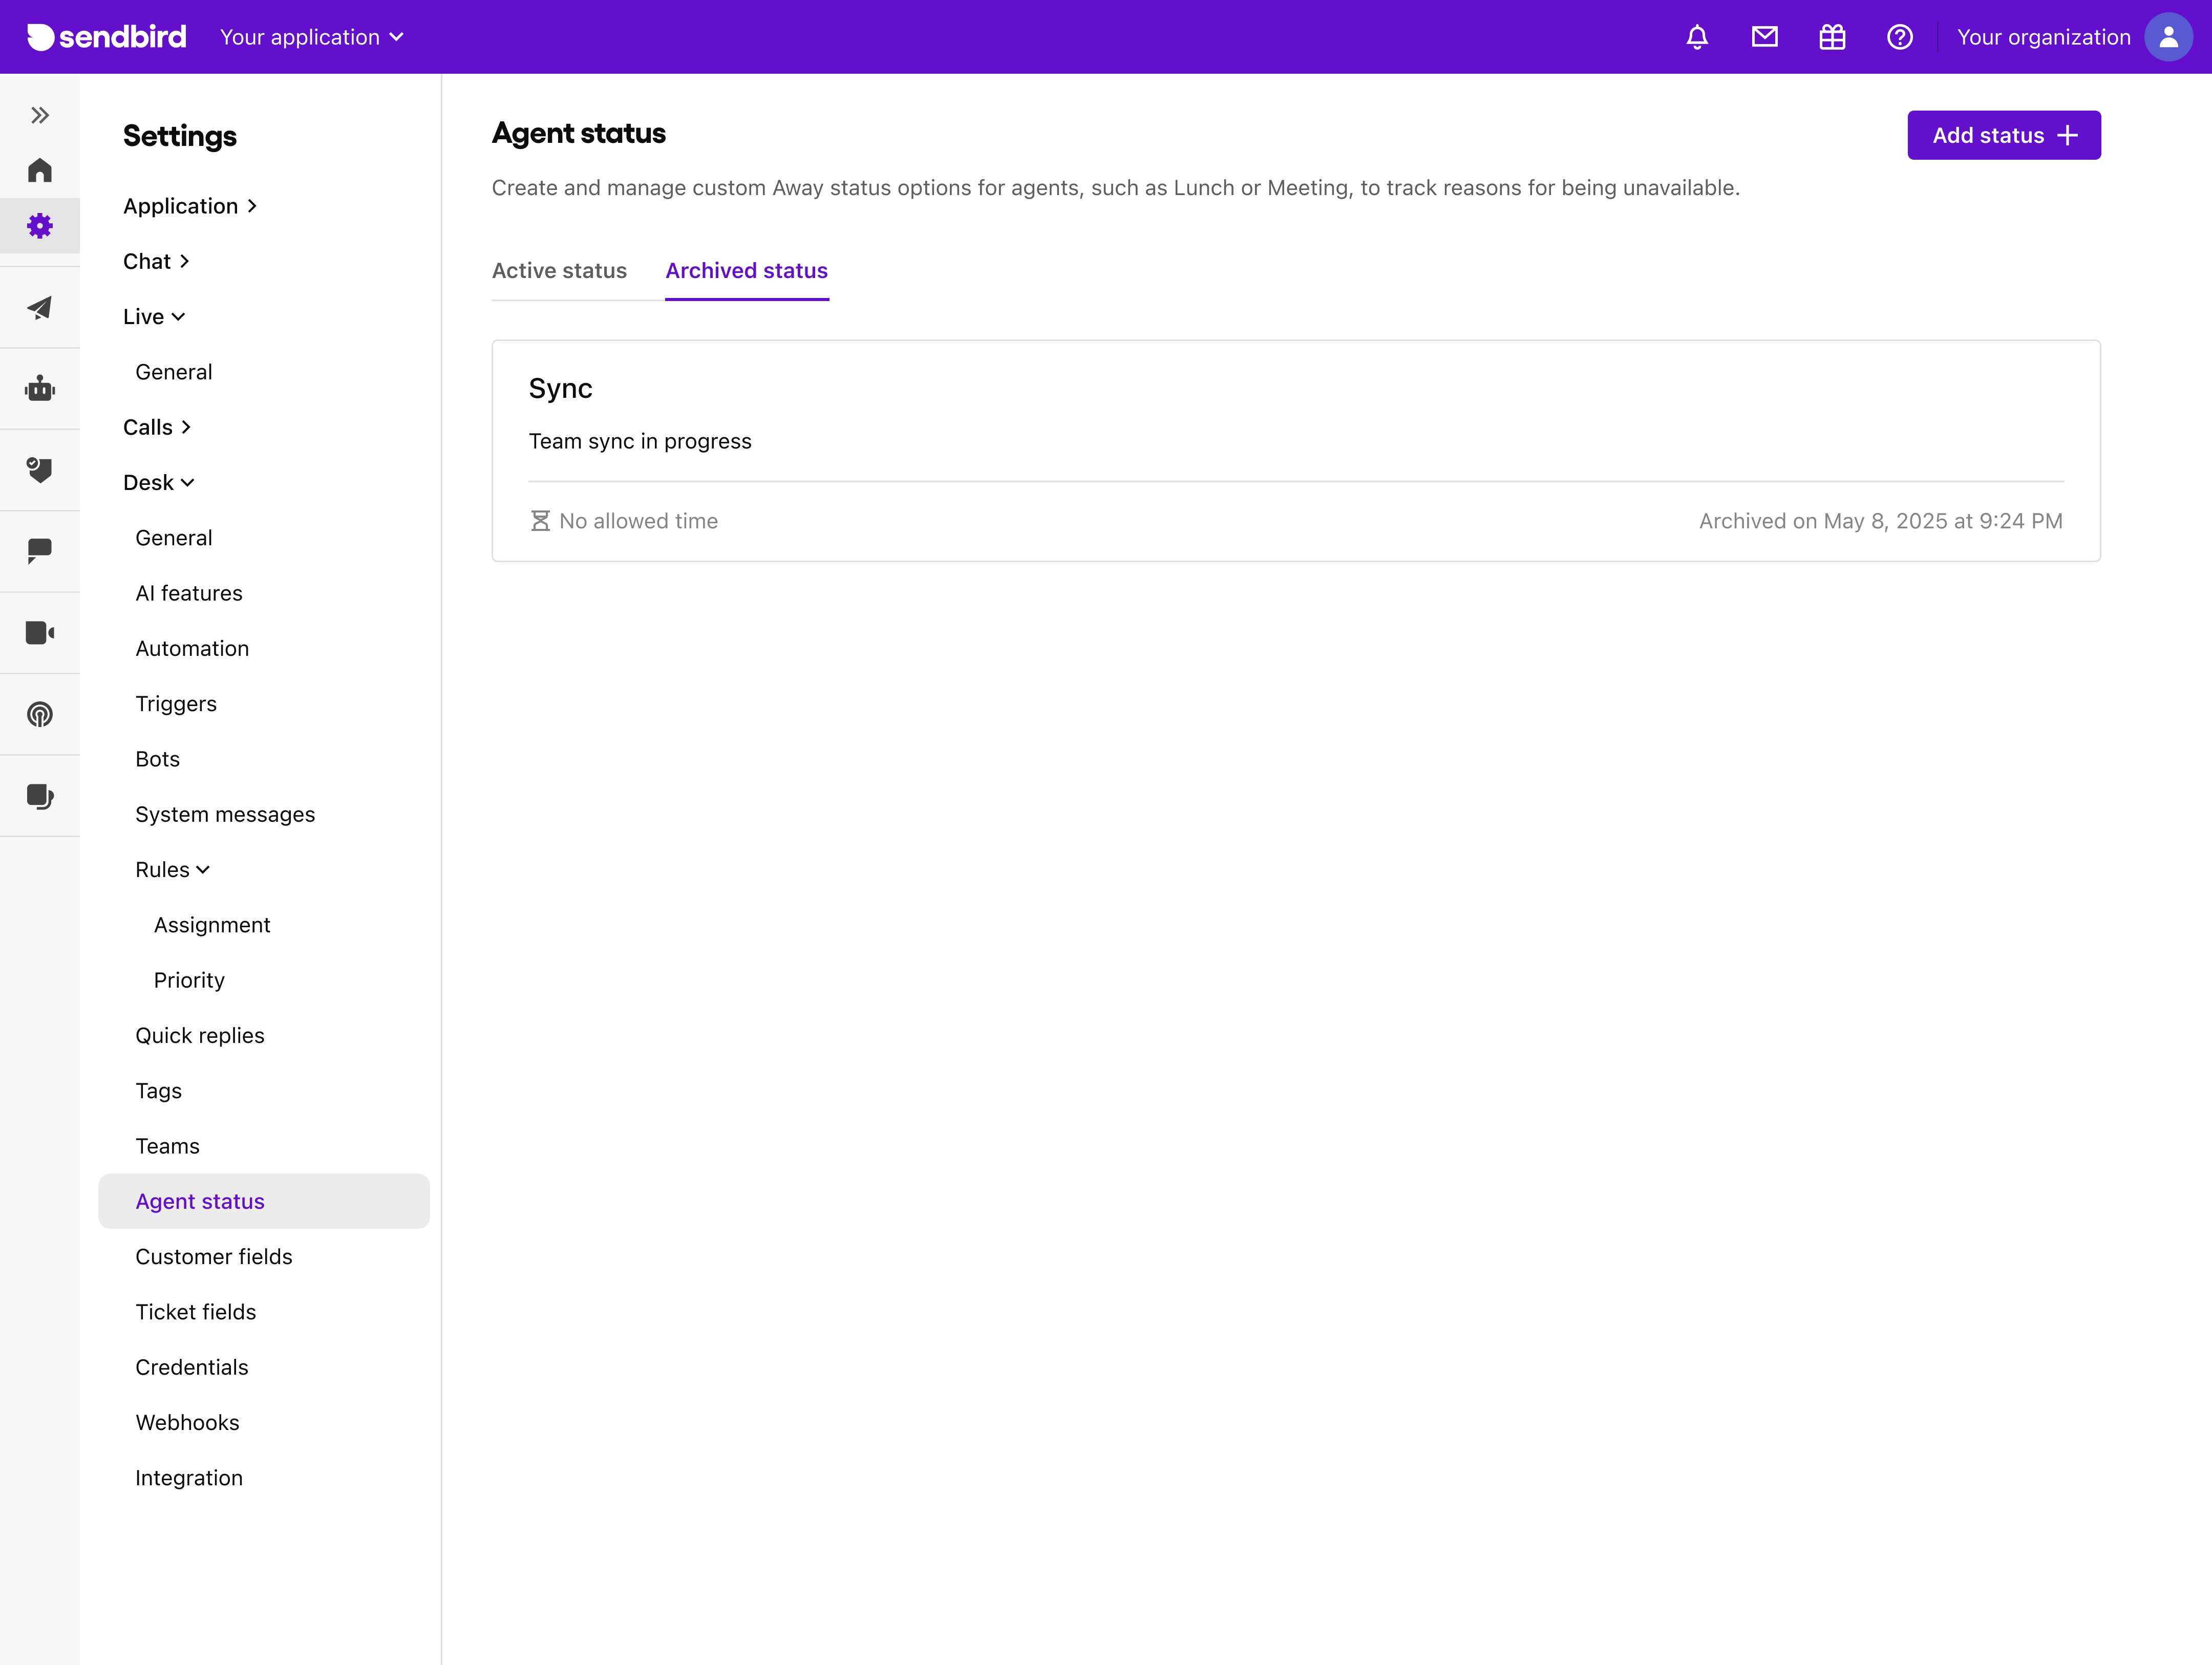
Task: Open the Bots settings page
Action: click(158, 759)
